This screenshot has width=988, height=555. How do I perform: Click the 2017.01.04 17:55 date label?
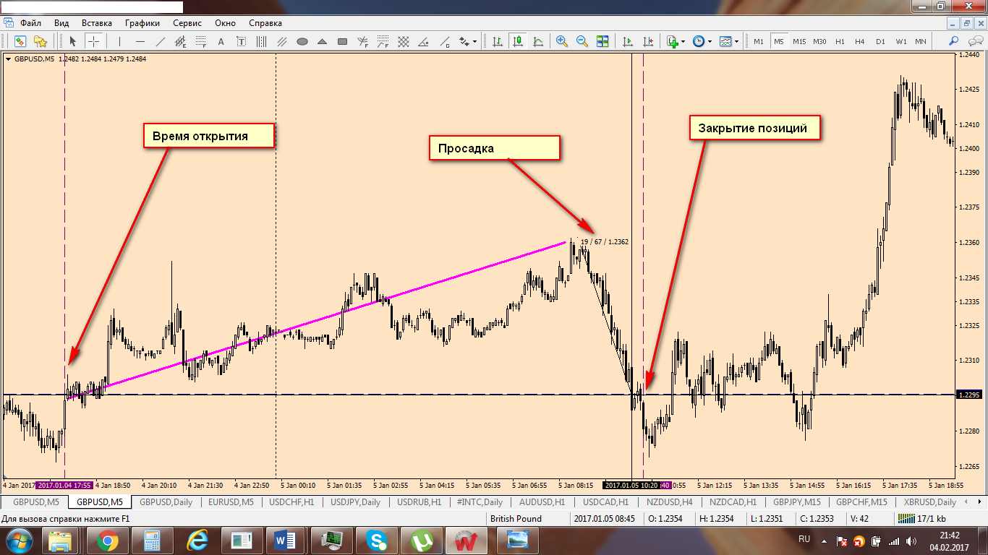click(x=64, y=485)
